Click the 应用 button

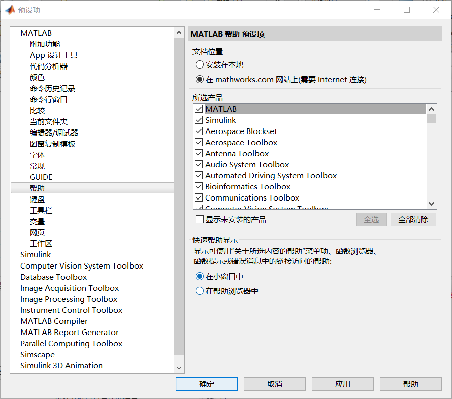tap(343, 384)
